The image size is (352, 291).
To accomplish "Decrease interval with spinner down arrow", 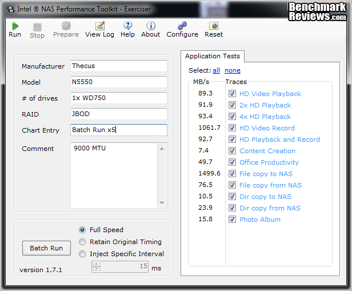I will pos(97,269).
